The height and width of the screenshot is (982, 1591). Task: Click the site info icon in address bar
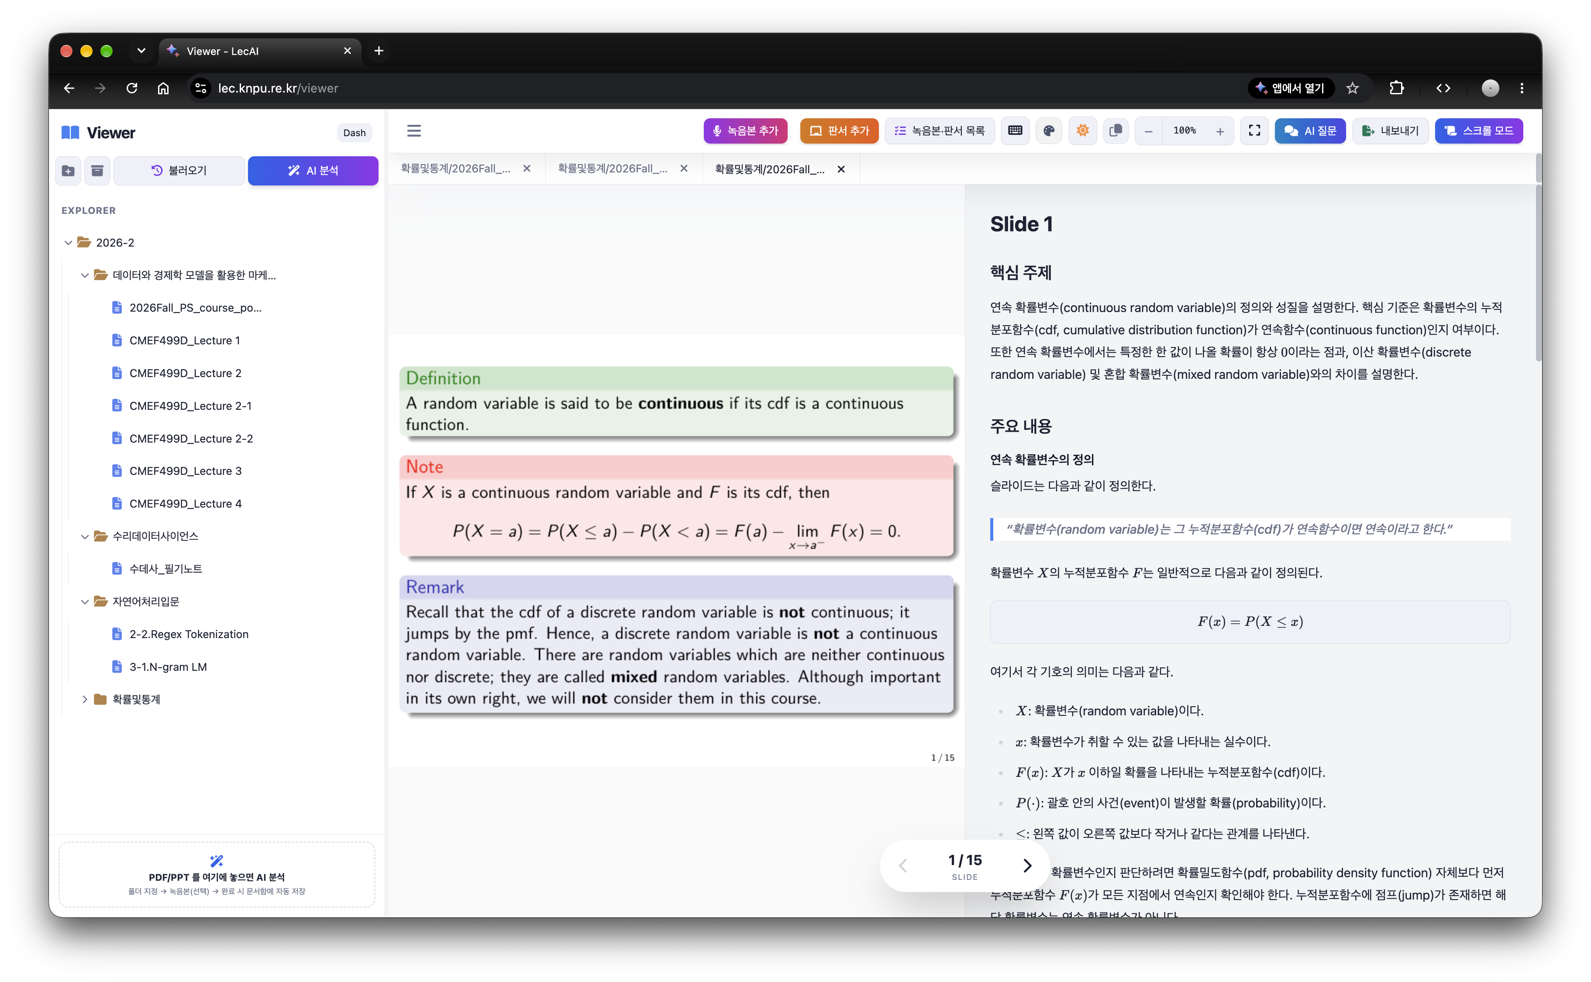pyautogui.click(x=201, y=88)
